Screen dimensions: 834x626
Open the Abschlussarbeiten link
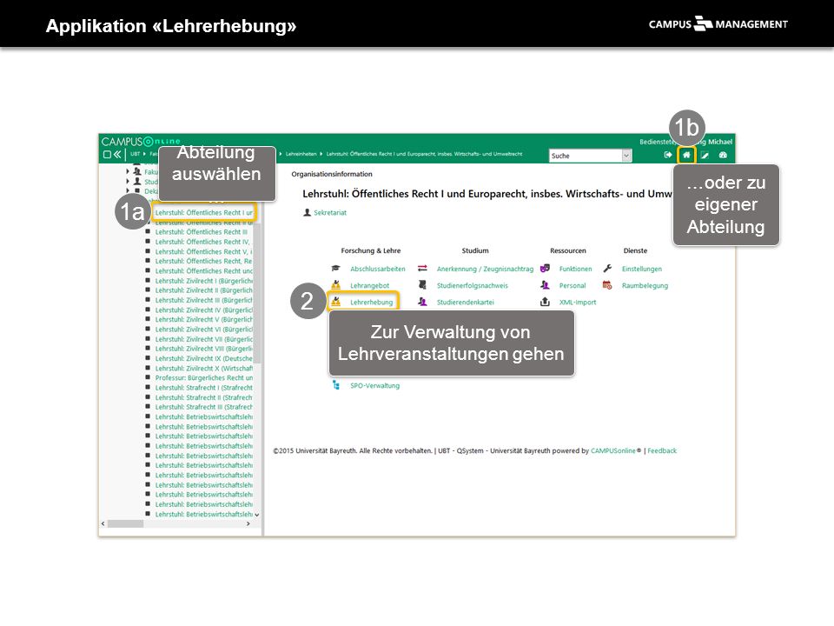[x=378, y=269]
